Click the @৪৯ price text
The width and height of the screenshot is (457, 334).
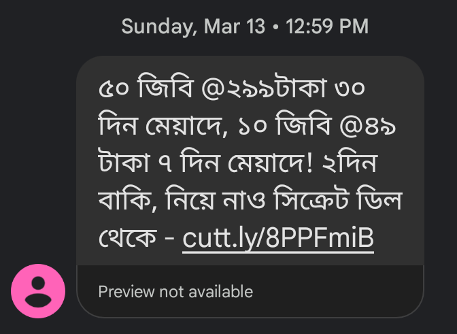click(x=368, y=127)
